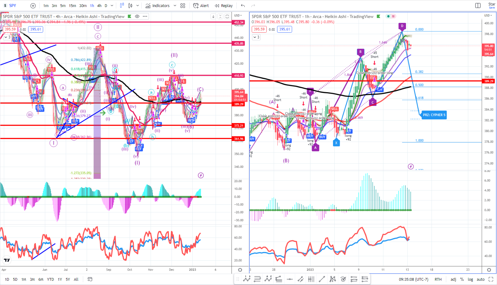Click the 452.34 pink price label
Screen dimensions: 497x285
[239, 22]
